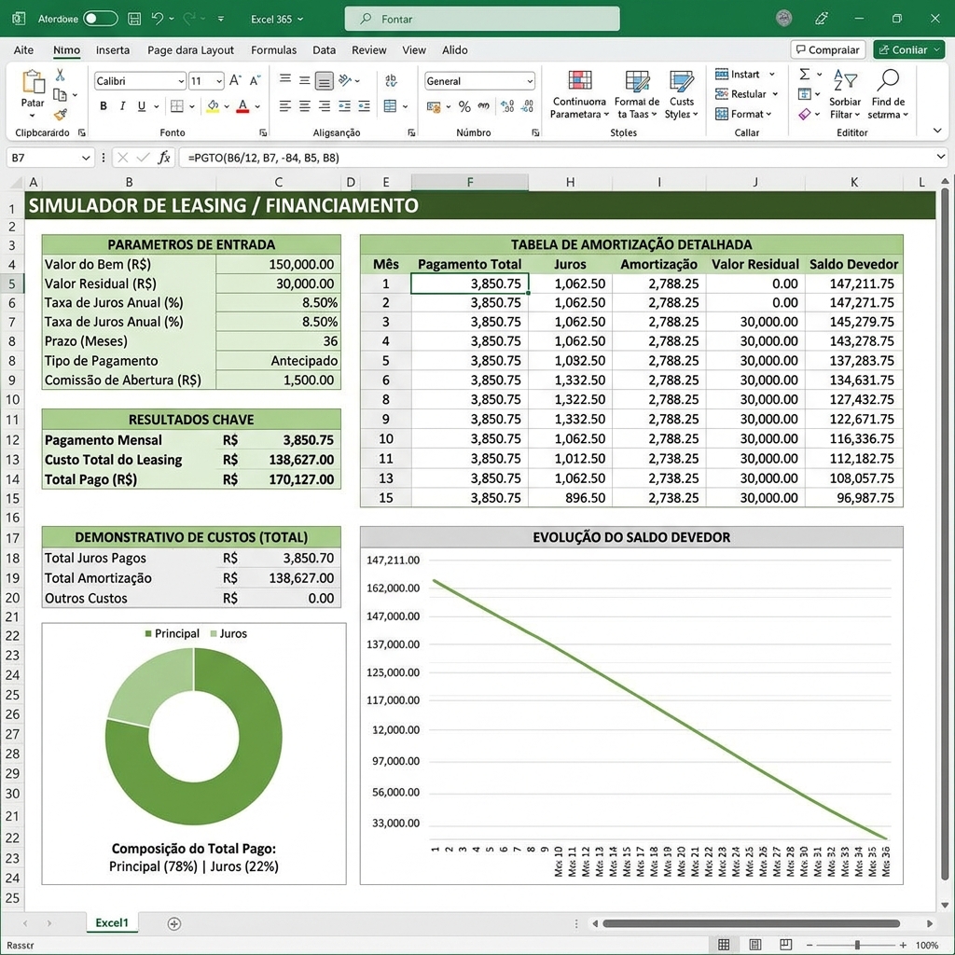Open the Review ribbon tab
Image resolution: width=955 pixels, height=955 pixels.
click(369, 50)
